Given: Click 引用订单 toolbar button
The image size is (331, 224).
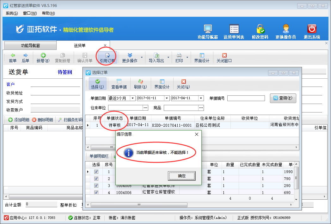Looking at the screenshot, I should 107,58.
